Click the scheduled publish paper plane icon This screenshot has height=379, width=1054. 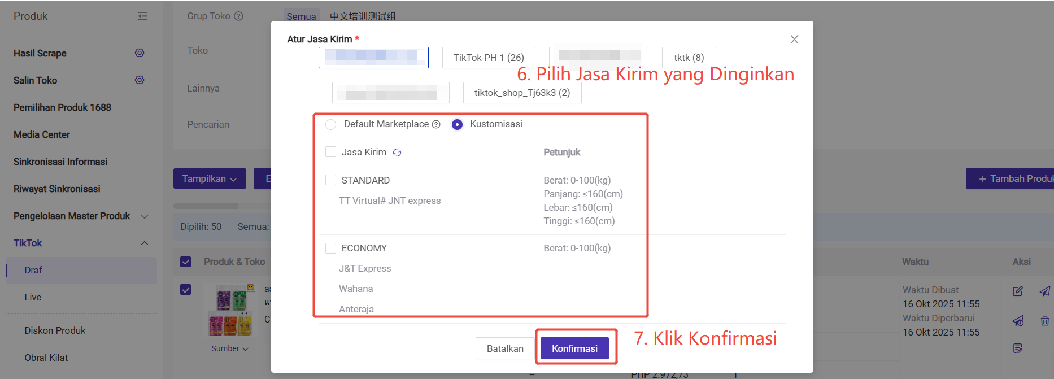tap(1018, 321)
